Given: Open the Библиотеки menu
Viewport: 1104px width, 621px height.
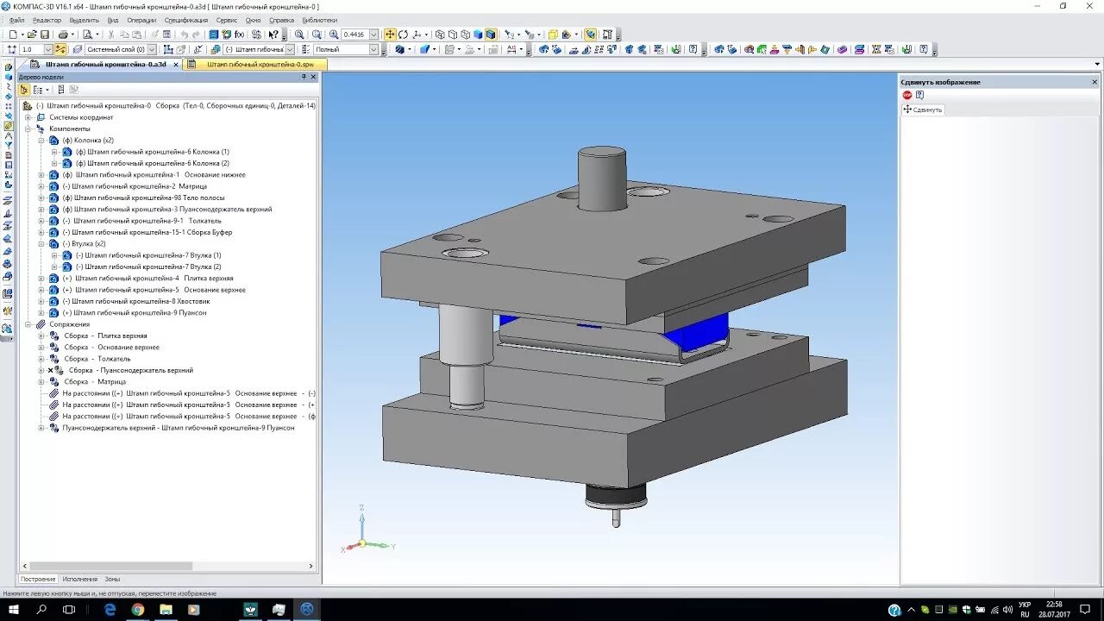Looking at the screenshot, I should click(320, 20).
